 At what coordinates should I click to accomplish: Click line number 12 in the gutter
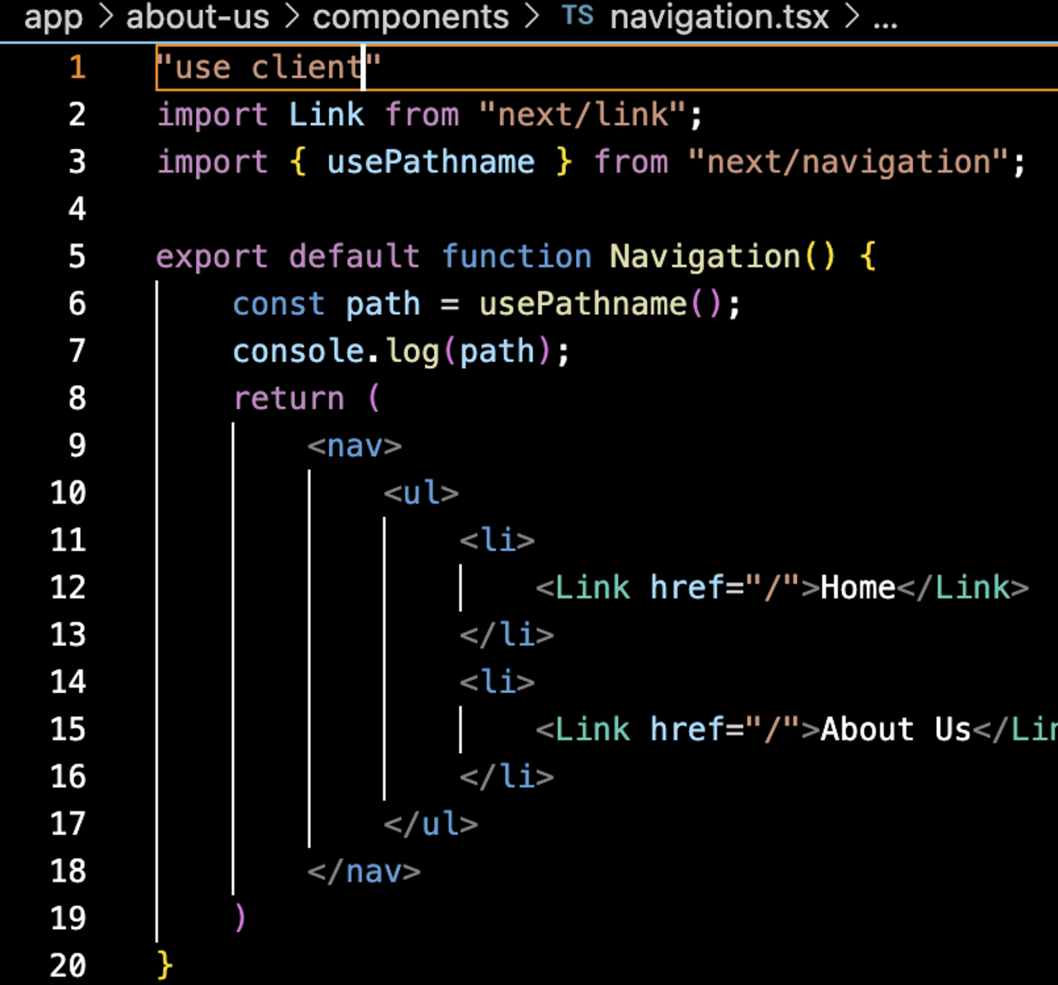(x=68, y=588)
